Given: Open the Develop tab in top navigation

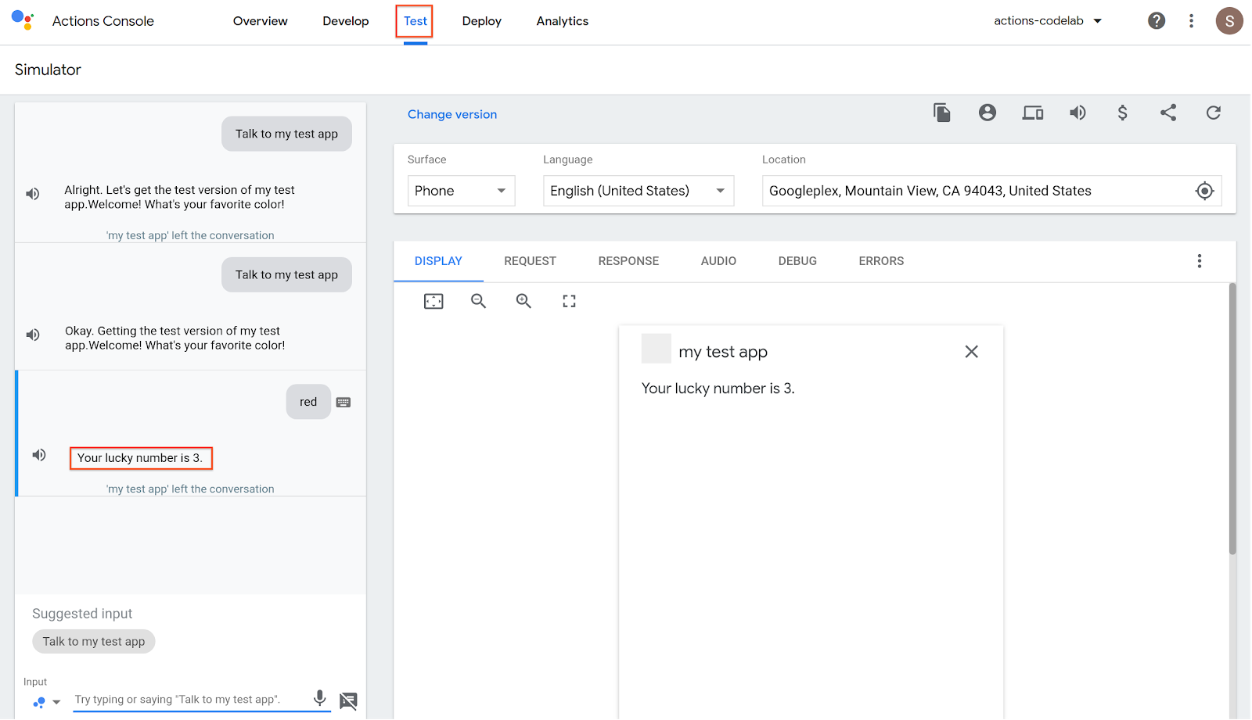Looking at the screenshot, I should click(x=345, y=21).
